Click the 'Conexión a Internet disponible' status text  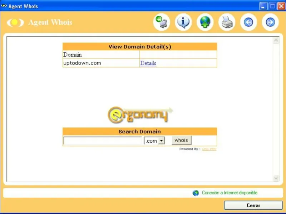pos(230,193)
